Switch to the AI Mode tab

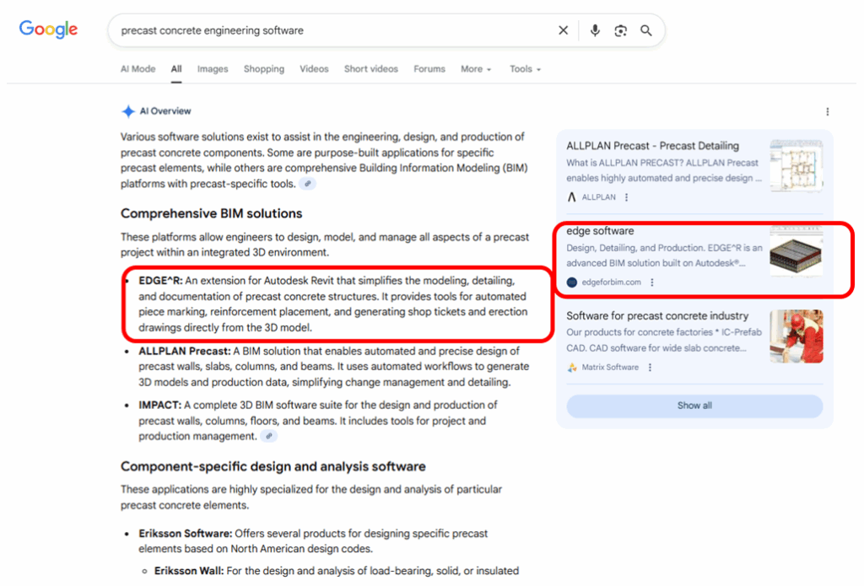click(138, 69)
